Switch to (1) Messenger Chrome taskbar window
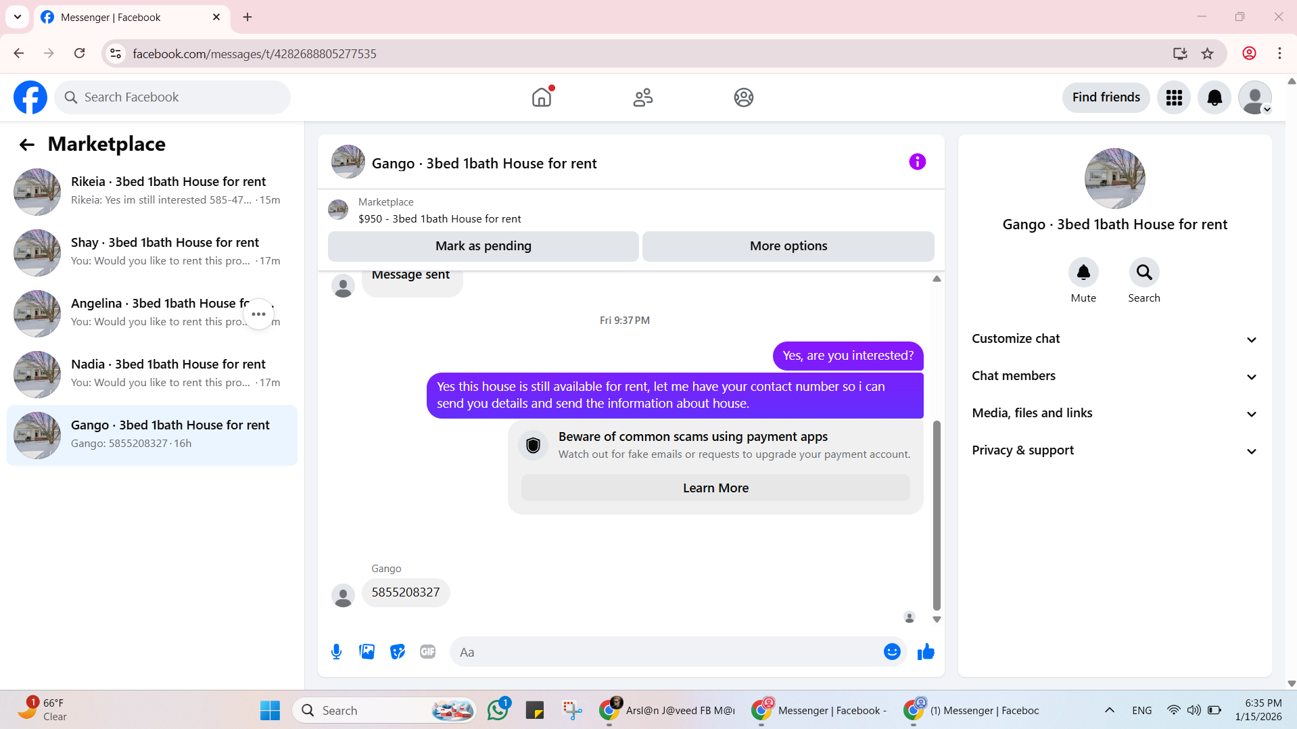This screenshot has width=1297, height=729. pos(972,710)
